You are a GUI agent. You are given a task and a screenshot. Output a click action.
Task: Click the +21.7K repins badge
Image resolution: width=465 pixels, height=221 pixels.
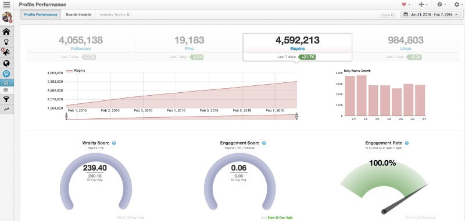tap(307, 57)
